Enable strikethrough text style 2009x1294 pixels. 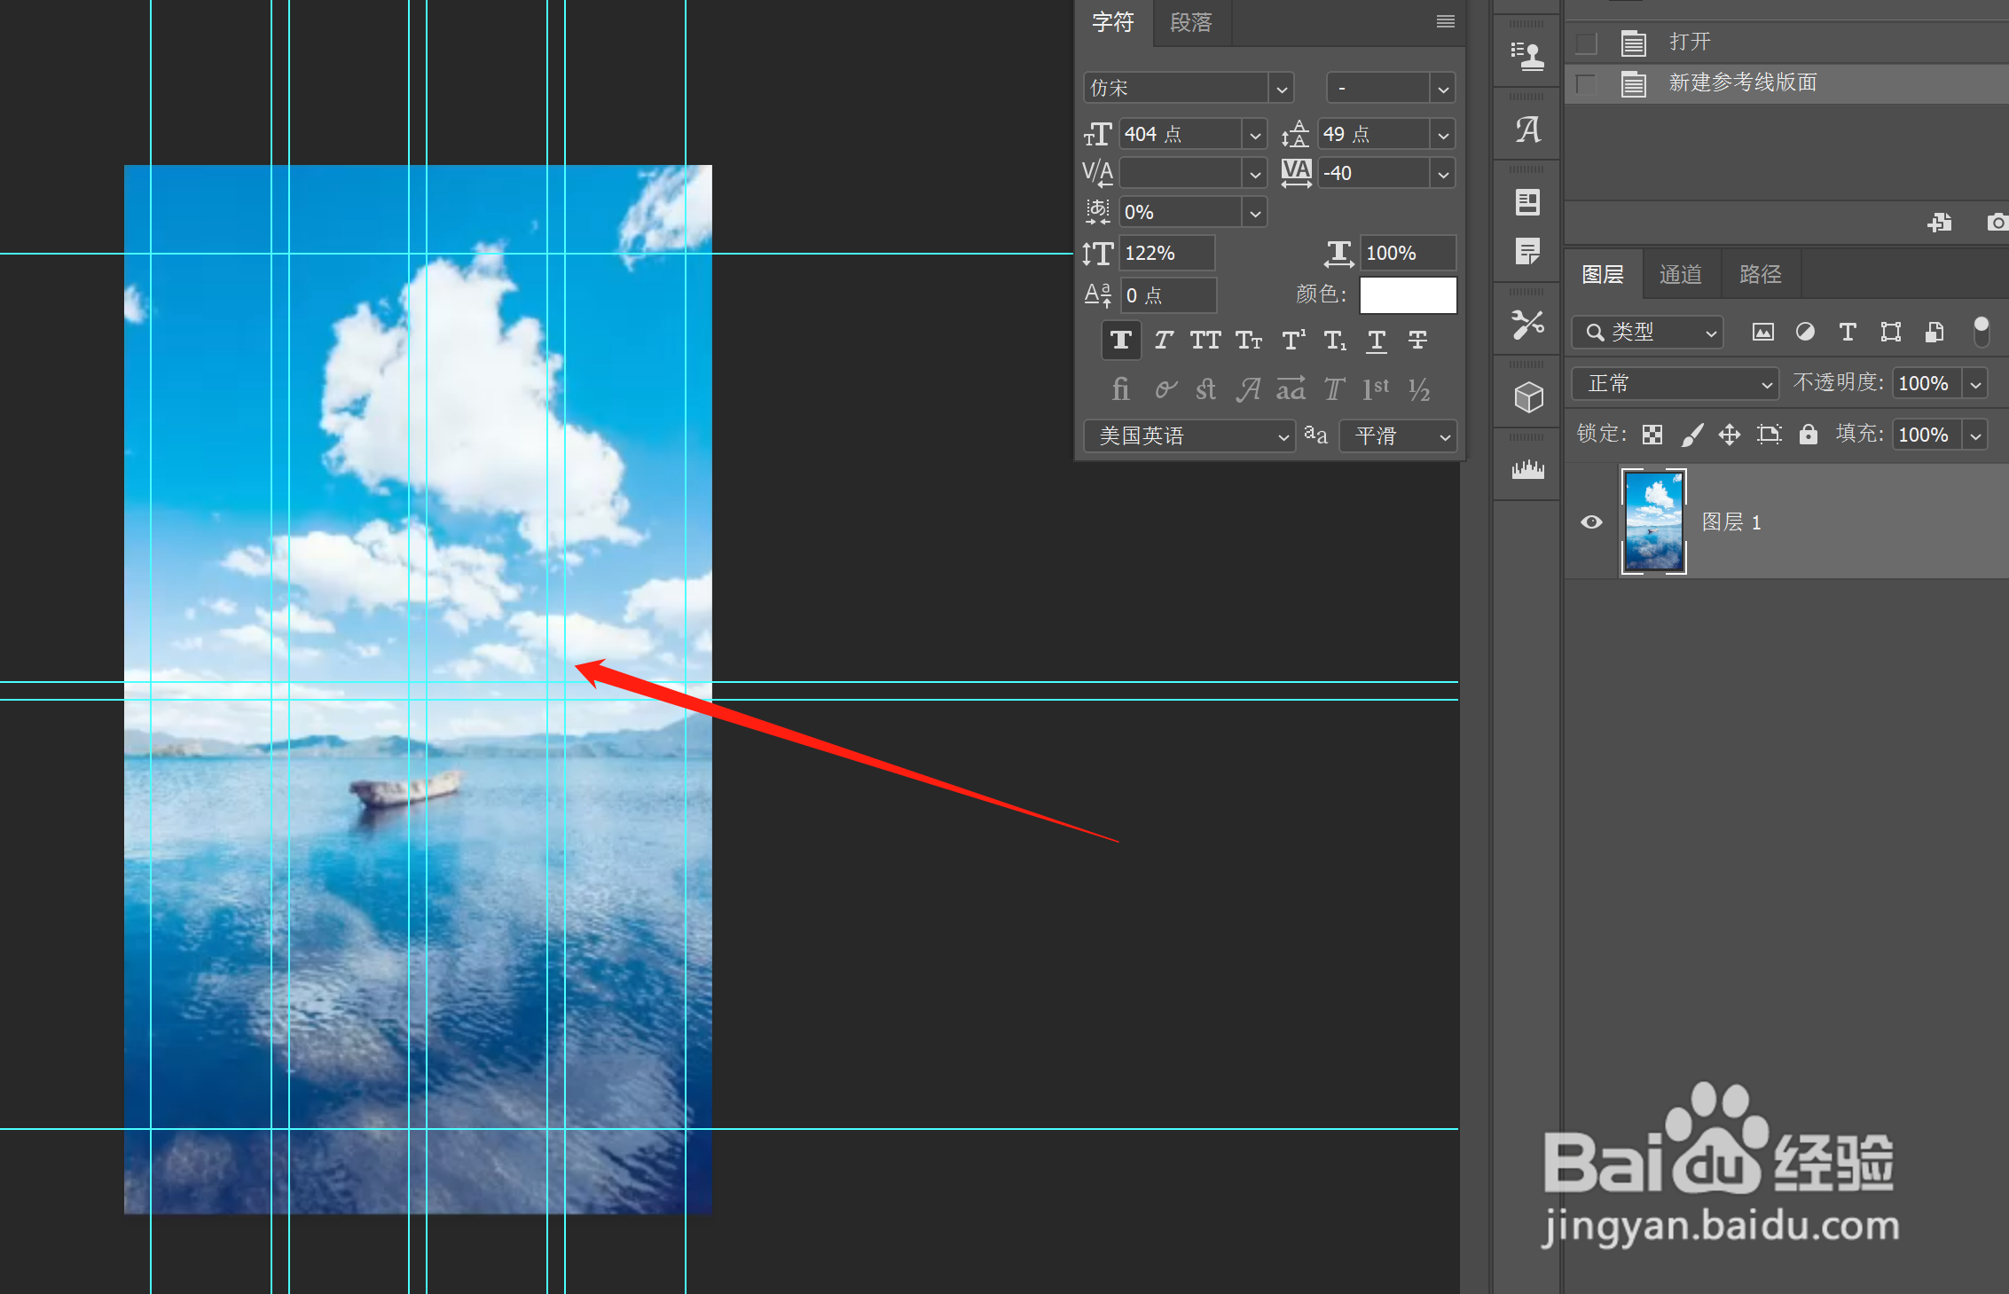1417,341
